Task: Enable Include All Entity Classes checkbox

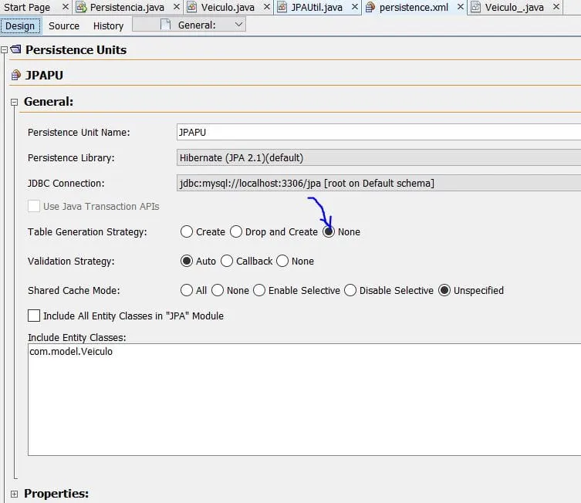Action: [x=34, y=316]
